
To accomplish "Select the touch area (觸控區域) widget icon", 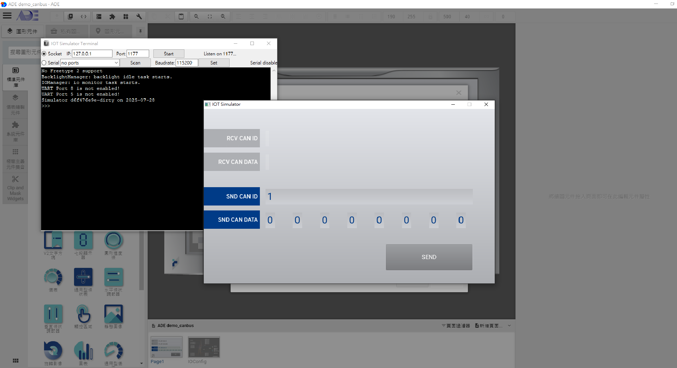I will click(83, 314).
